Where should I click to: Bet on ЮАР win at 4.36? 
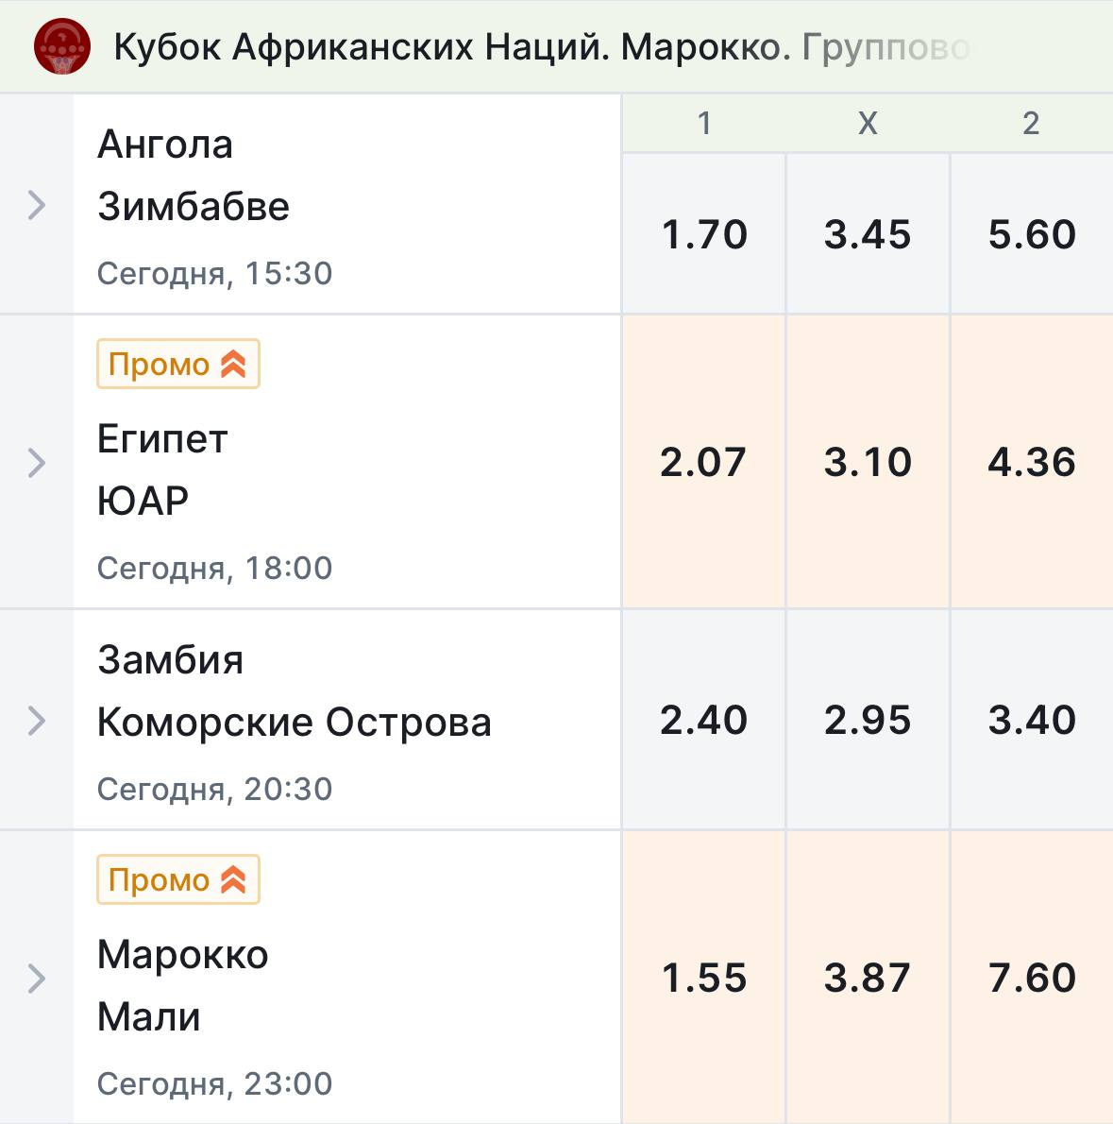(x=1032, y=463)
